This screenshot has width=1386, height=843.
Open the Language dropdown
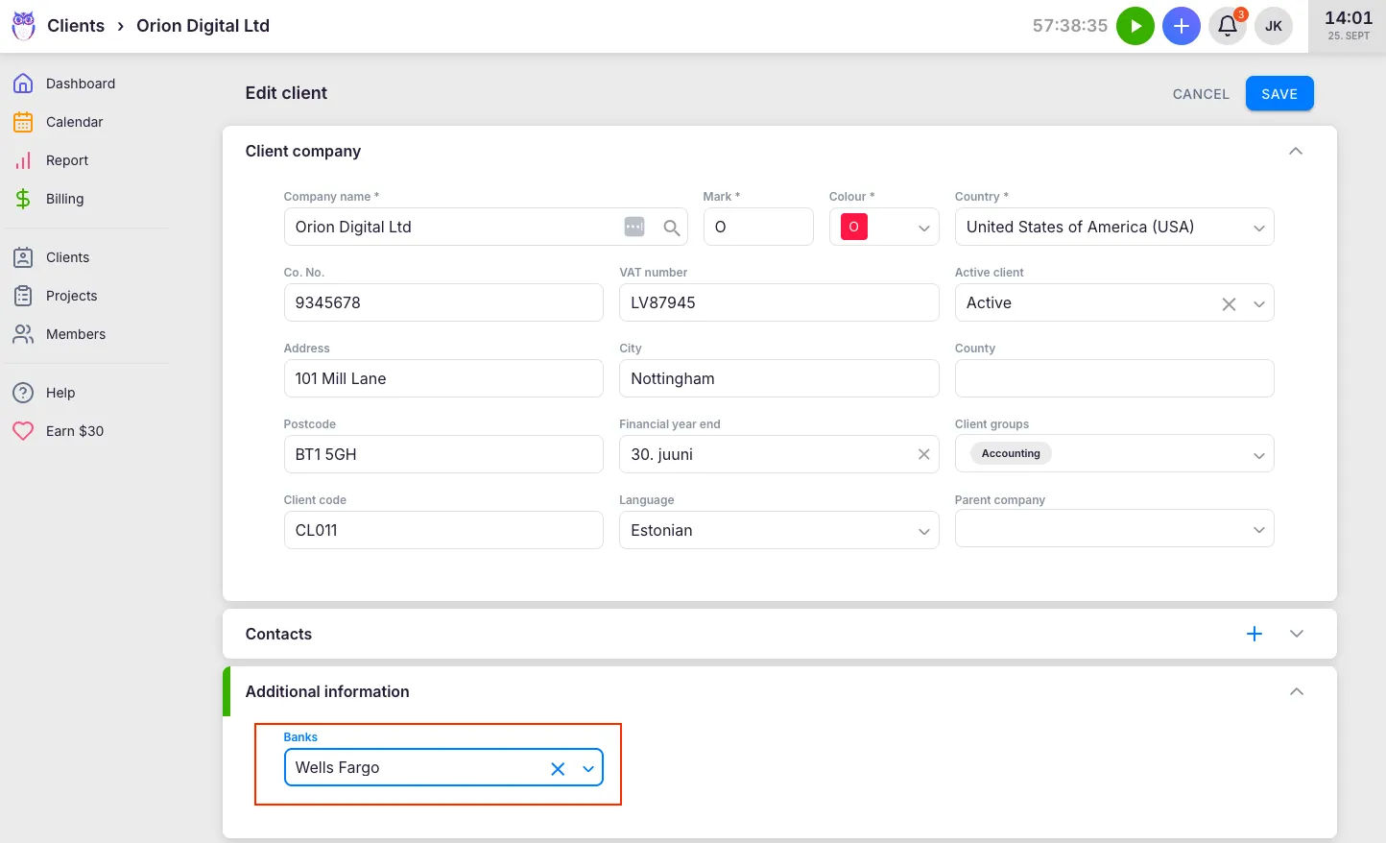(923, 530)
